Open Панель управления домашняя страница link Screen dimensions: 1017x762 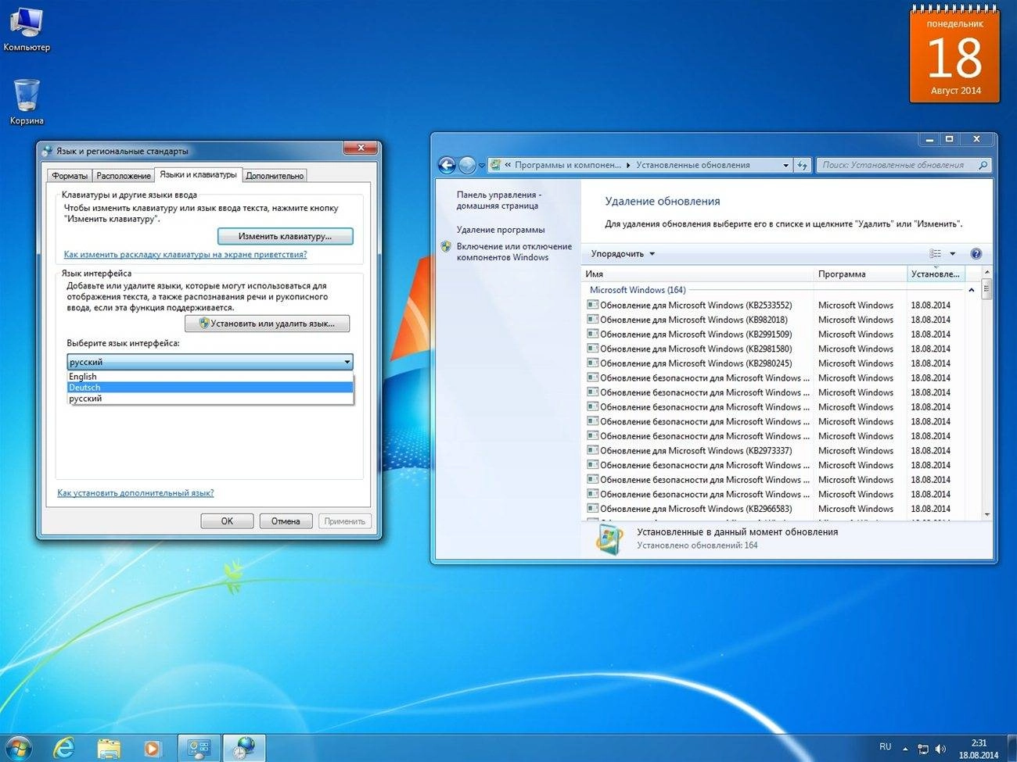pos(498,200)
